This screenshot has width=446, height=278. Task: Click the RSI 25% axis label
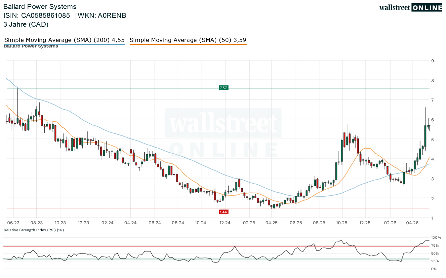tap(435, 261)
